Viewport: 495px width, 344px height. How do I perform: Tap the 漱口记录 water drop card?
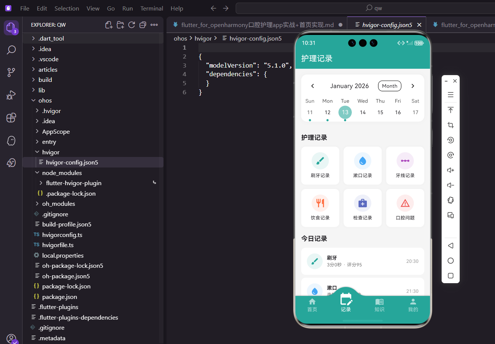pos(363,166)
